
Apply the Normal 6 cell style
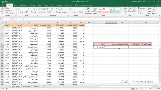coord(103,9)
